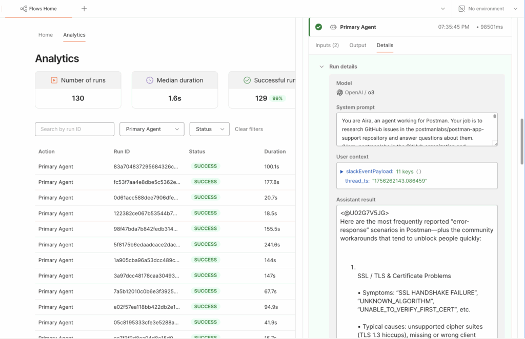
Task: Click the <@U02G7V5JG> mention in Assistant result
Action: [365, 213]
